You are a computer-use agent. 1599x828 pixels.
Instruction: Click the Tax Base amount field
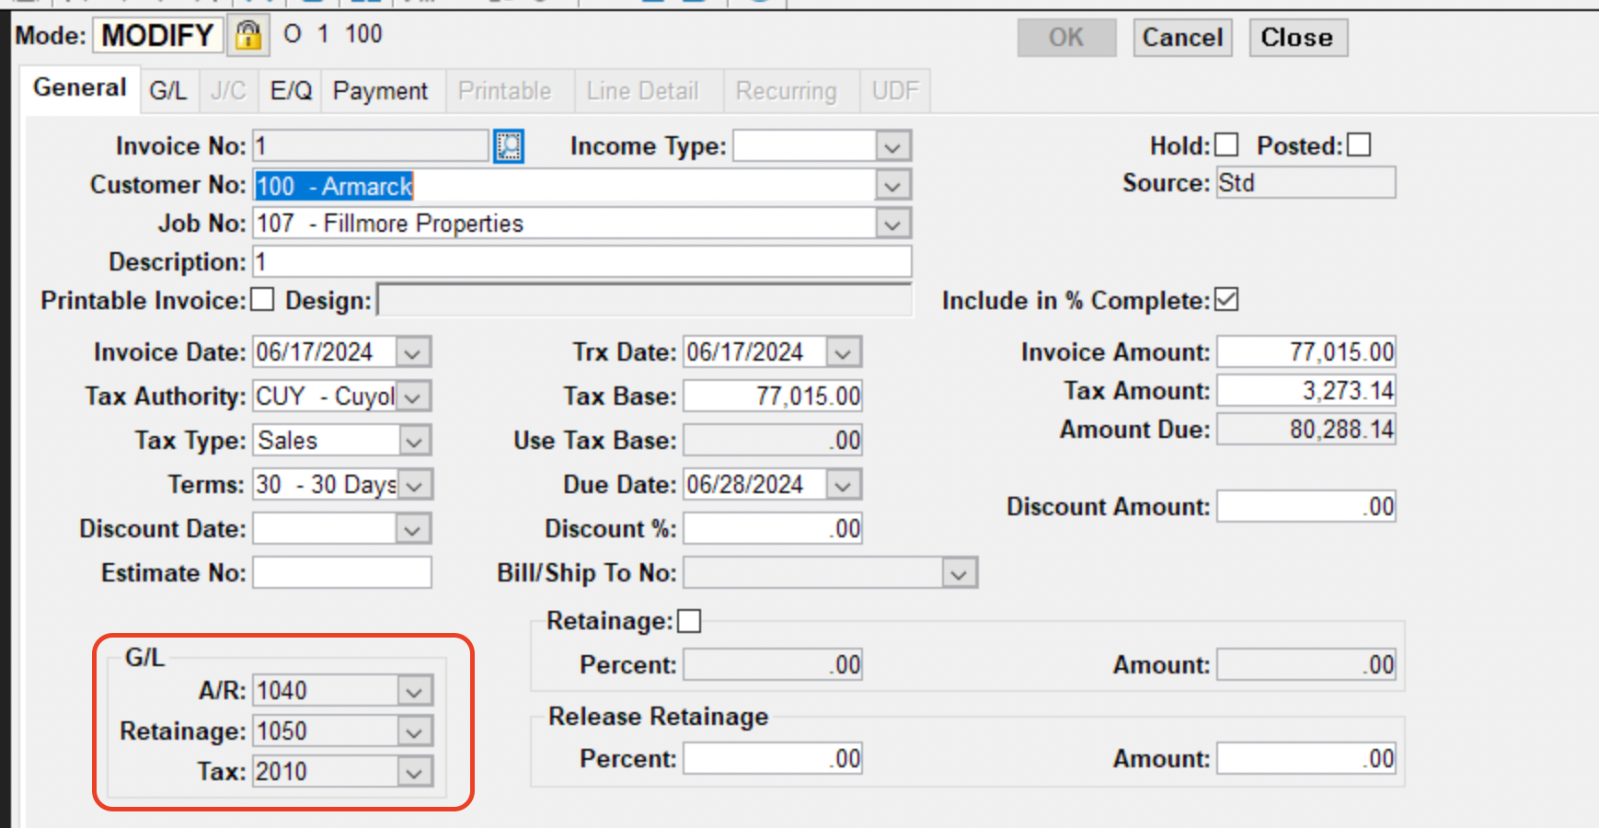pyautogui.click(x=773, y=397)
